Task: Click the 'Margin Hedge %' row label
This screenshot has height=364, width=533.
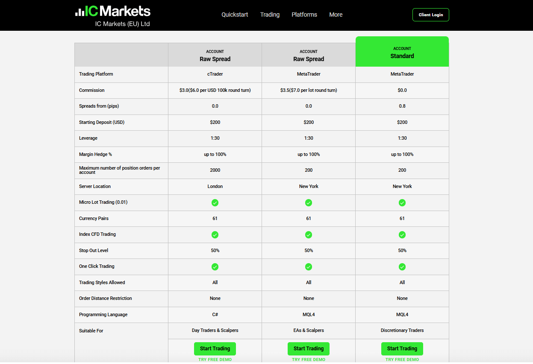Action: (95, 155)
